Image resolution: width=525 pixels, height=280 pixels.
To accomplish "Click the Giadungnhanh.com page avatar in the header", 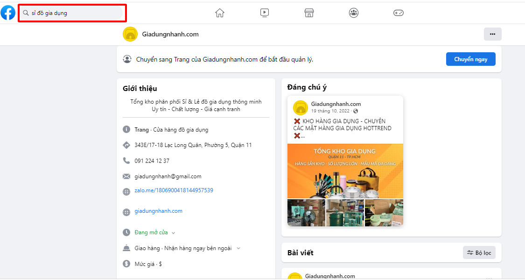I will (130, 34).
